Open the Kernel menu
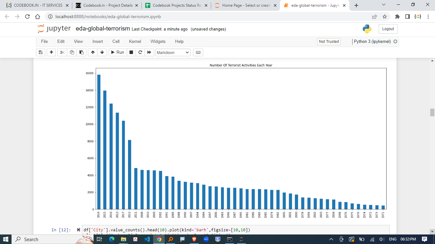Image resolution: width=435 pixels, height=244 pixels. pos(135,41)
